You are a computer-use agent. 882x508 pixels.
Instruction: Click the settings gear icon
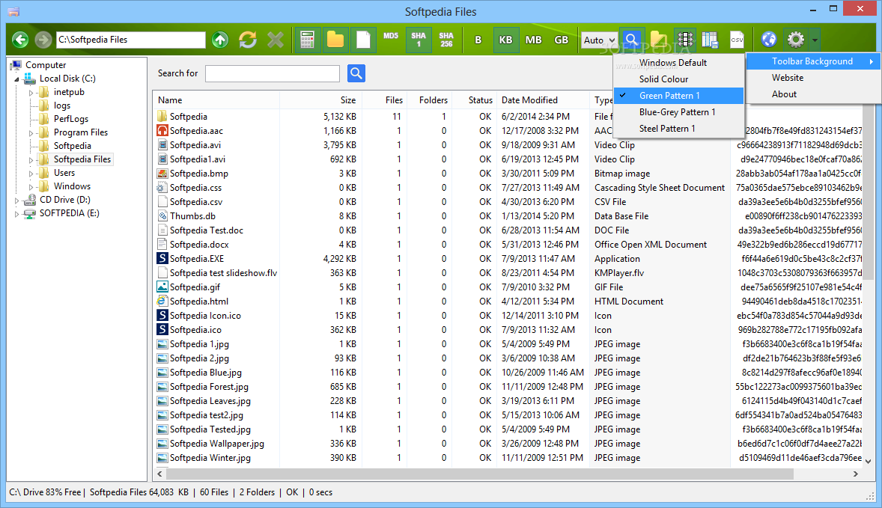pos(795,40)
